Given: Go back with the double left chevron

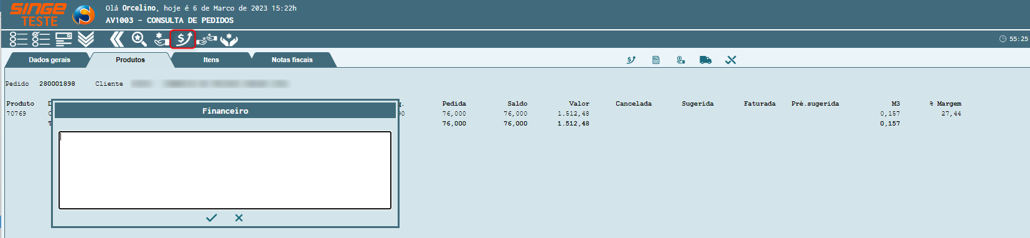Looking at the screenshot, I should (x=116, y=39).
